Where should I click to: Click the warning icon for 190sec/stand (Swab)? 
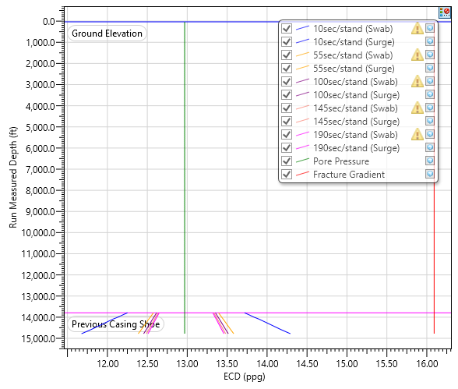click(x=417, y=134)
